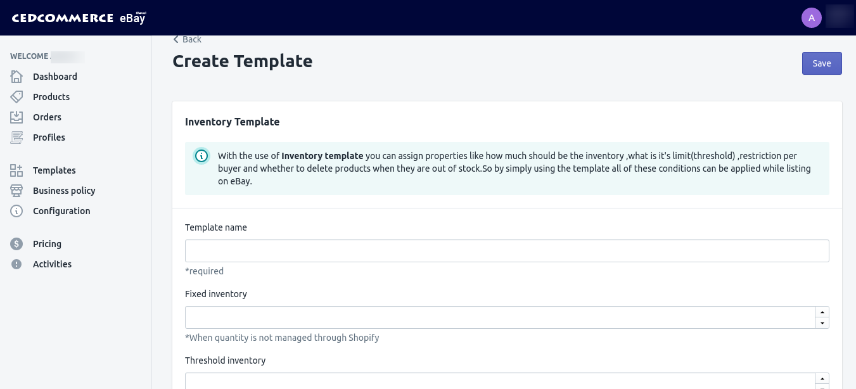
Task: Focus the Template name input field
Action: (507, 251)
